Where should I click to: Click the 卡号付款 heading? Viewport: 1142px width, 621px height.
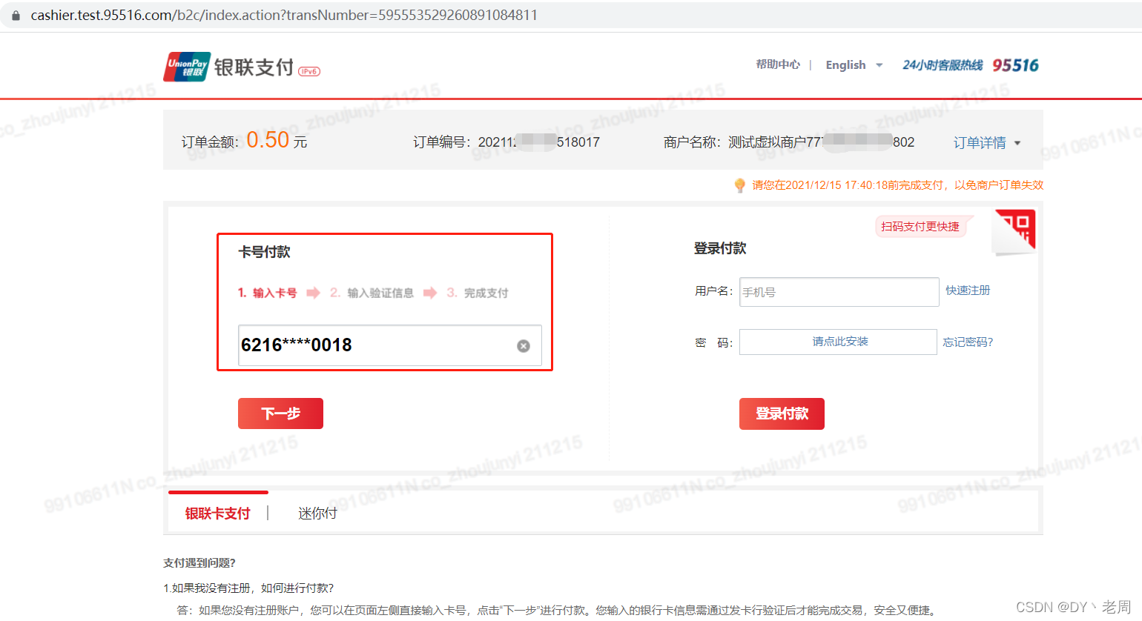click(264, 252)
